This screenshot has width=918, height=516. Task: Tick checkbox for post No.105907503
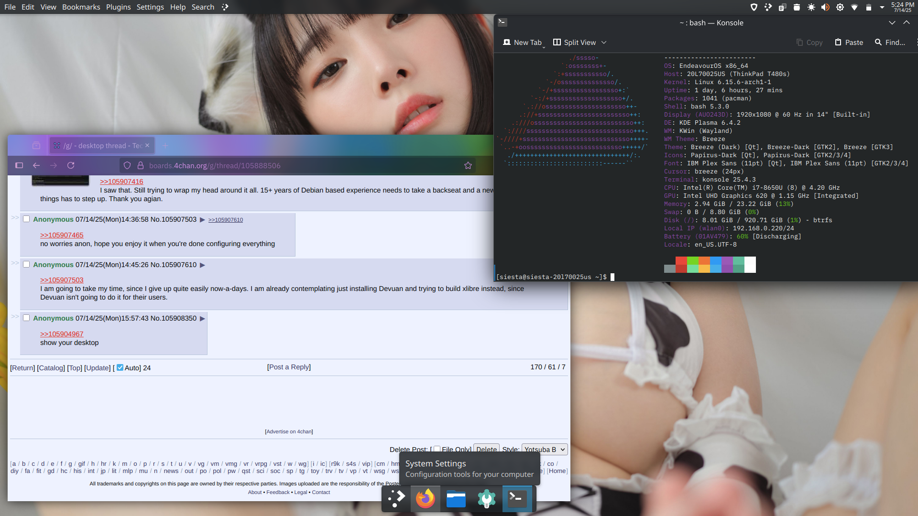26,219
